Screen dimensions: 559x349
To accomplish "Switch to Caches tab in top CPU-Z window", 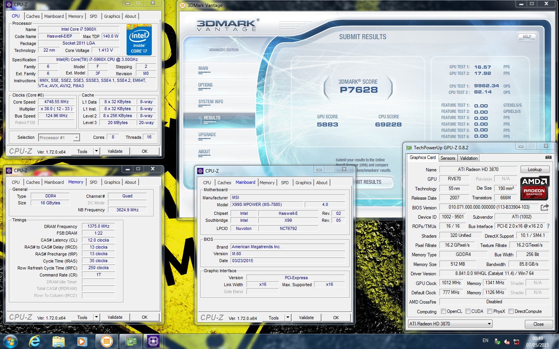I will pos(33,16).
